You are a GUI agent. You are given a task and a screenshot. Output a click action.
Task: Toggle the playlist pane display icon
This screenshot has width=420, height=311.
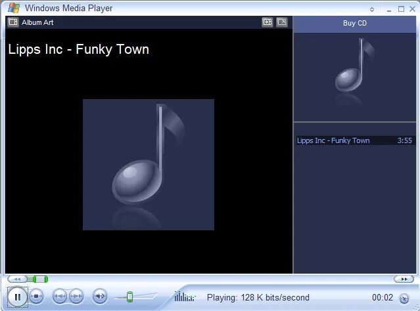268,22
